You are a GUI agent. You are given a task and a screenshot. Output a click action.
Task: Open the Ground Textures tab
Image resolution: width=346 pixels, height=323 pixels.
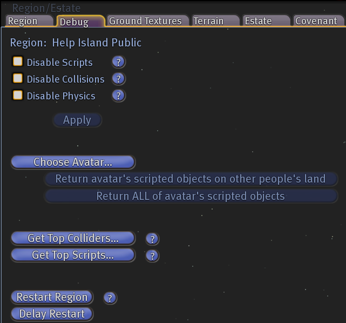coord(147,21)
